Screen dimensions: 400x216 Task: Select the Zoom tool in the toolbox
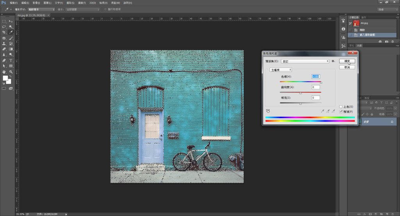tap(11, 72)
